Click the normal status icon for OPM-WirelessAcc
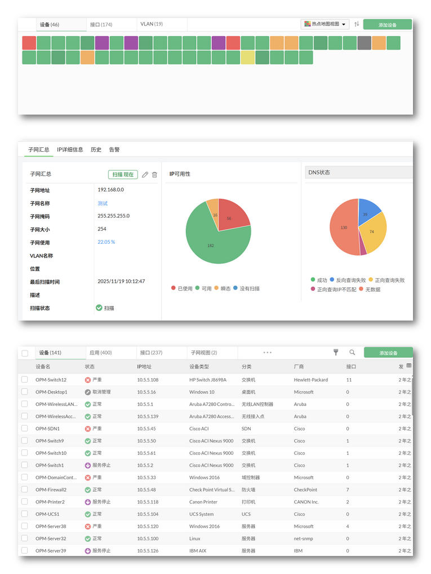The image size is (431, 574). tap(88, 417)
